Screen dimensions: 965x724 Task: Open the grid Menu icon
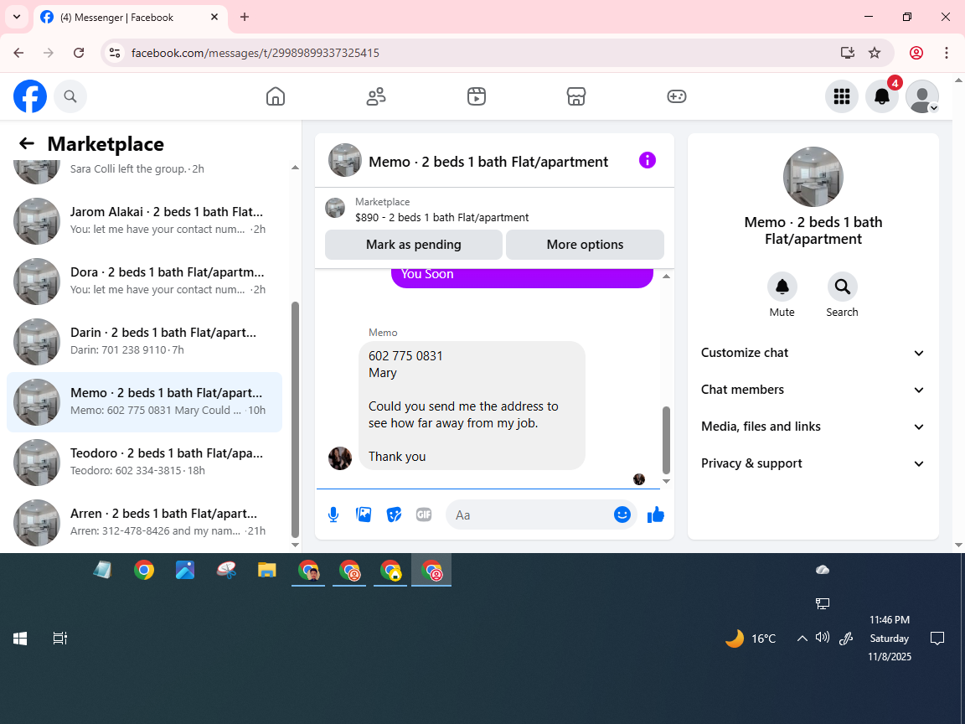[841, 96]
